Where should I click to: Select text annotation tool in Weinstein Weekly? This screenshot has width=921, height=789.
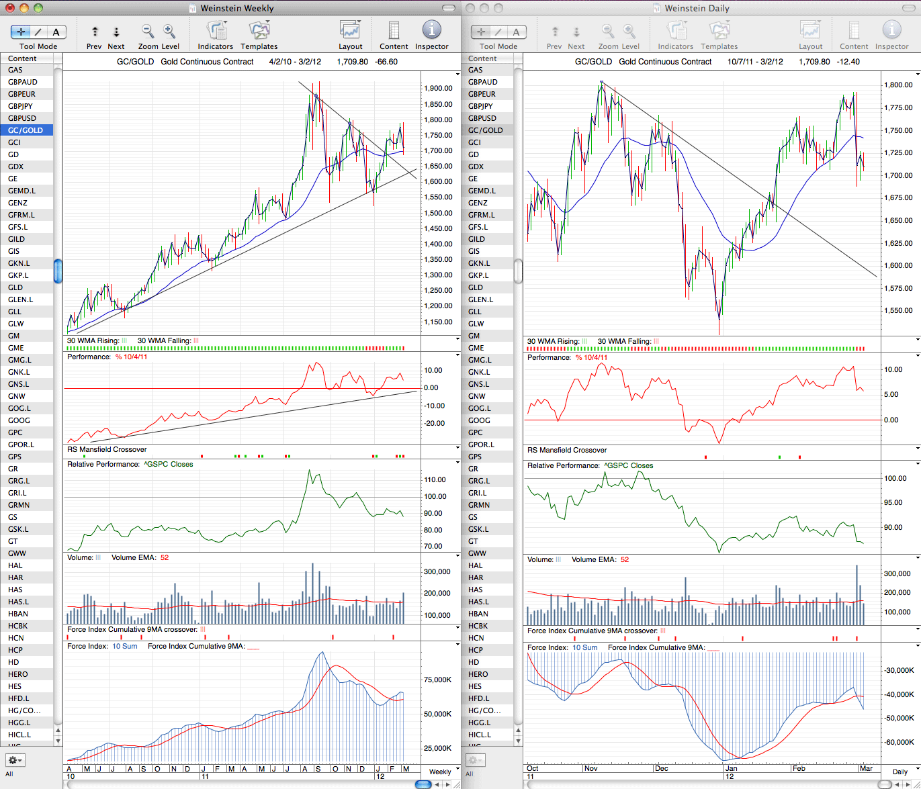coord(56,32)
